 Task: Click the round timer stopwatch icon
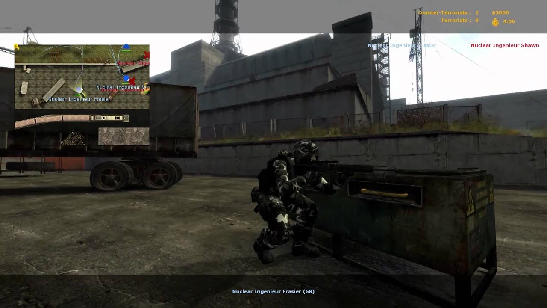[495, 22]
